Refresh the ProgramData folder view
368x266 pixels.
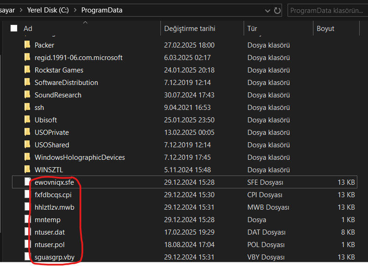(x=277, y=11)
